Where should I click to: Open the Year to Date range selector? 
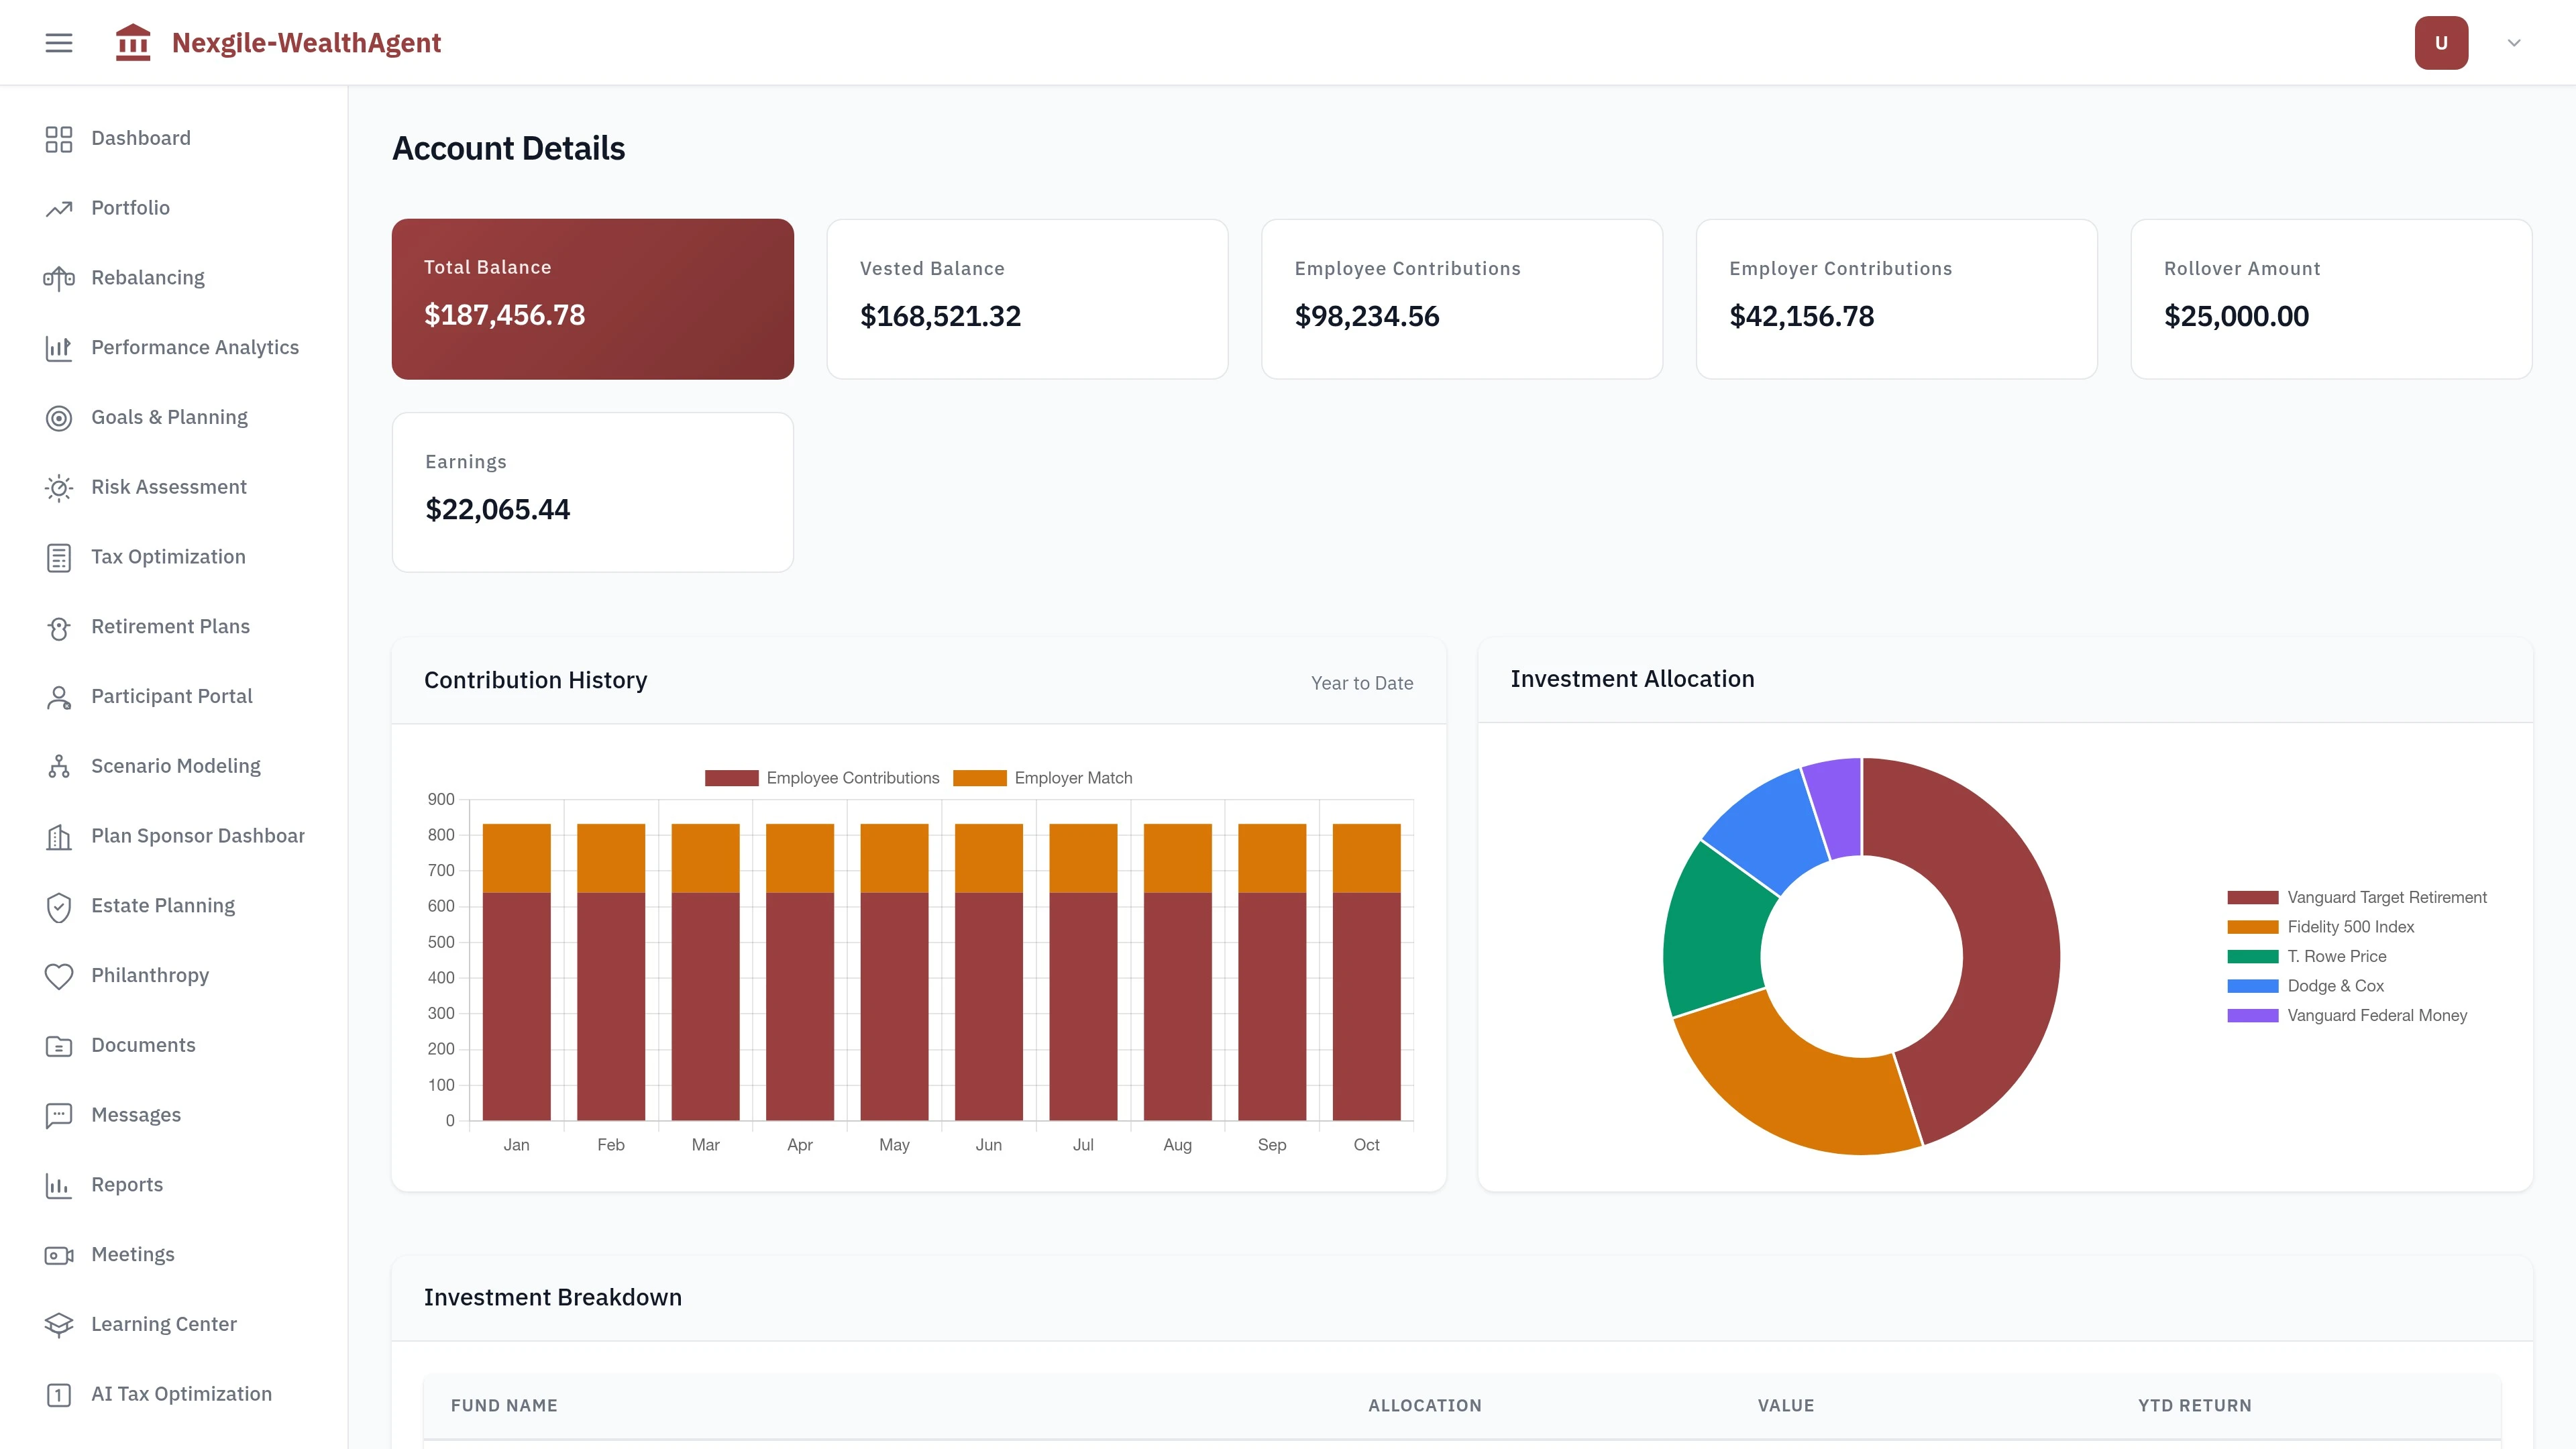pyautogui.click(x=1362, y=683)
